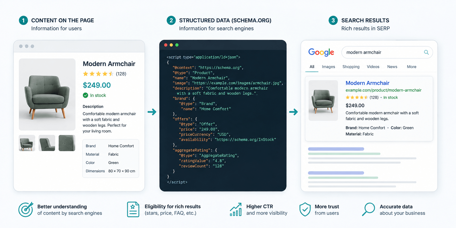Select the side-view armchair thumbnail
The width and height of the screenshot is (456, 228).
[x=47, y=143]
